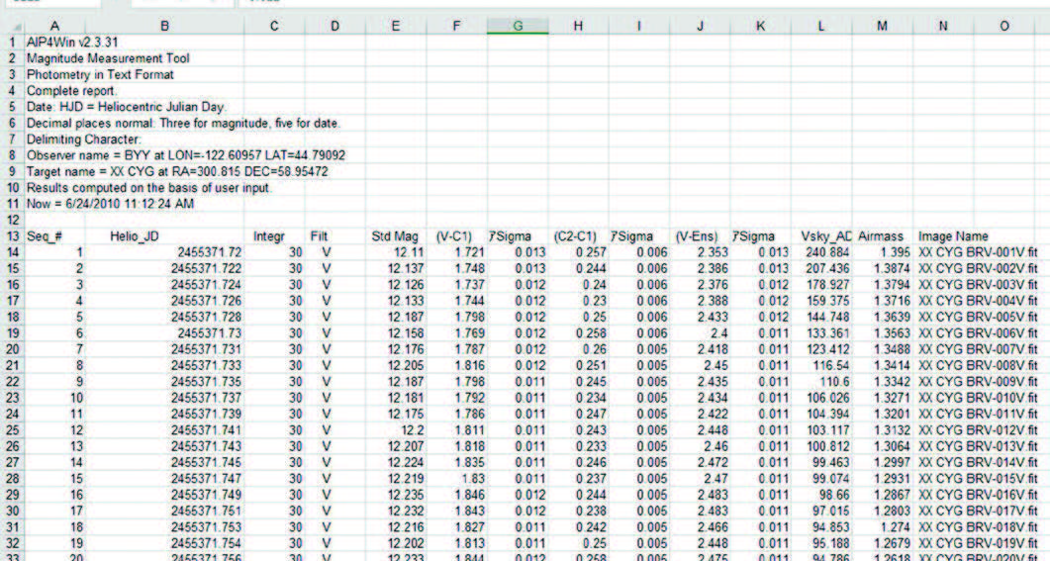The height and width of the screenshot is (561, 1050).
Task: Select column G header
Action: tap(518, 26)
